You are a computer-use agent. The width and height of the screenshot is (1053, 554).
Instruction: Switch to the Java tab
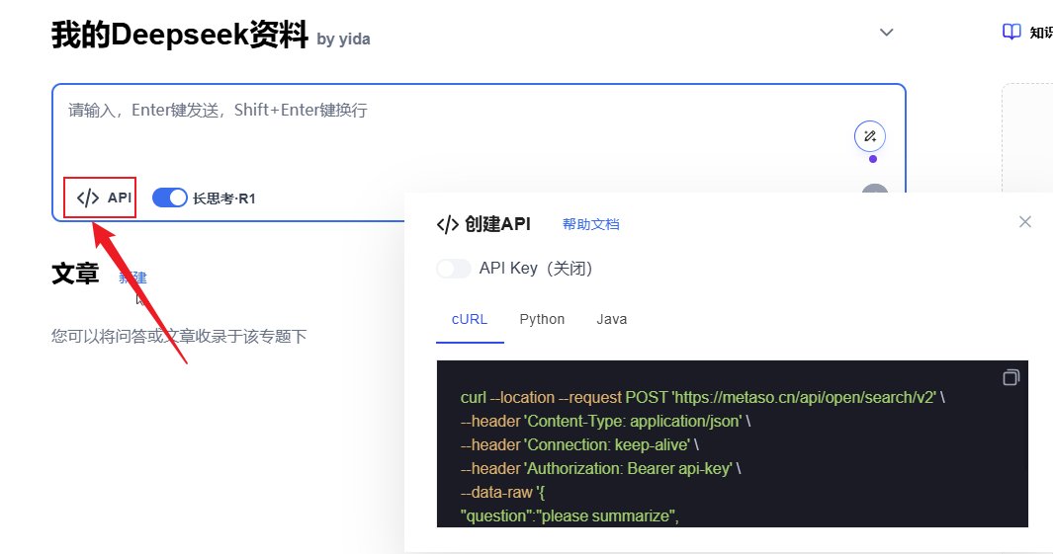[612, 319]
